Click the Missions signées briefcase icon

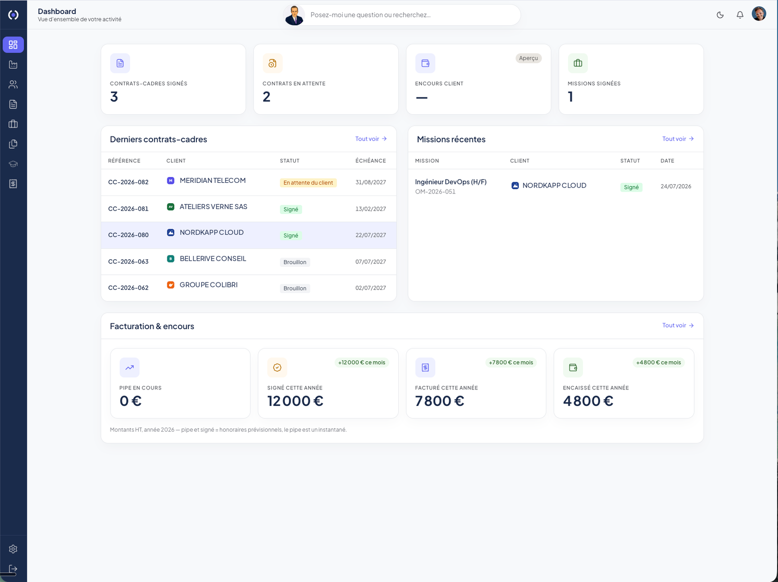[578, 63]
